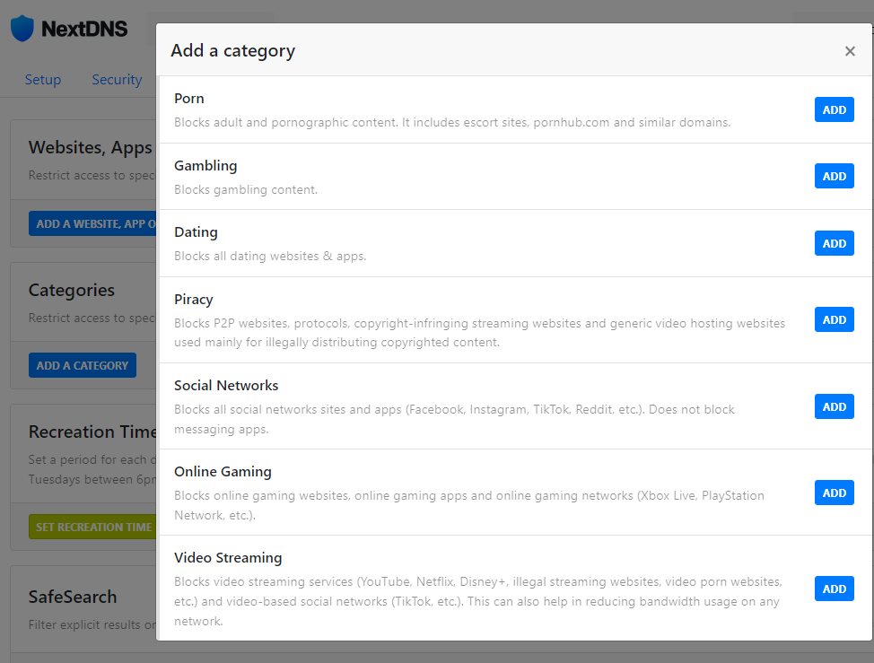Click the Online Gaming category title
Image resolution: width=874 pixels, height=663 pixels.
tap(223, 472)
